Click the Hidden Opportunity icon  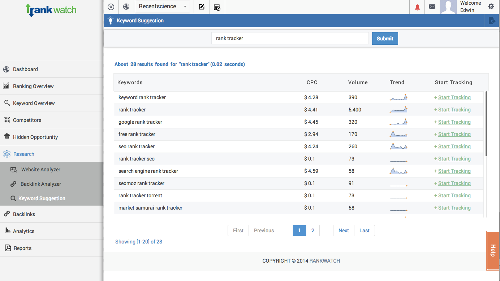[7, 136]
